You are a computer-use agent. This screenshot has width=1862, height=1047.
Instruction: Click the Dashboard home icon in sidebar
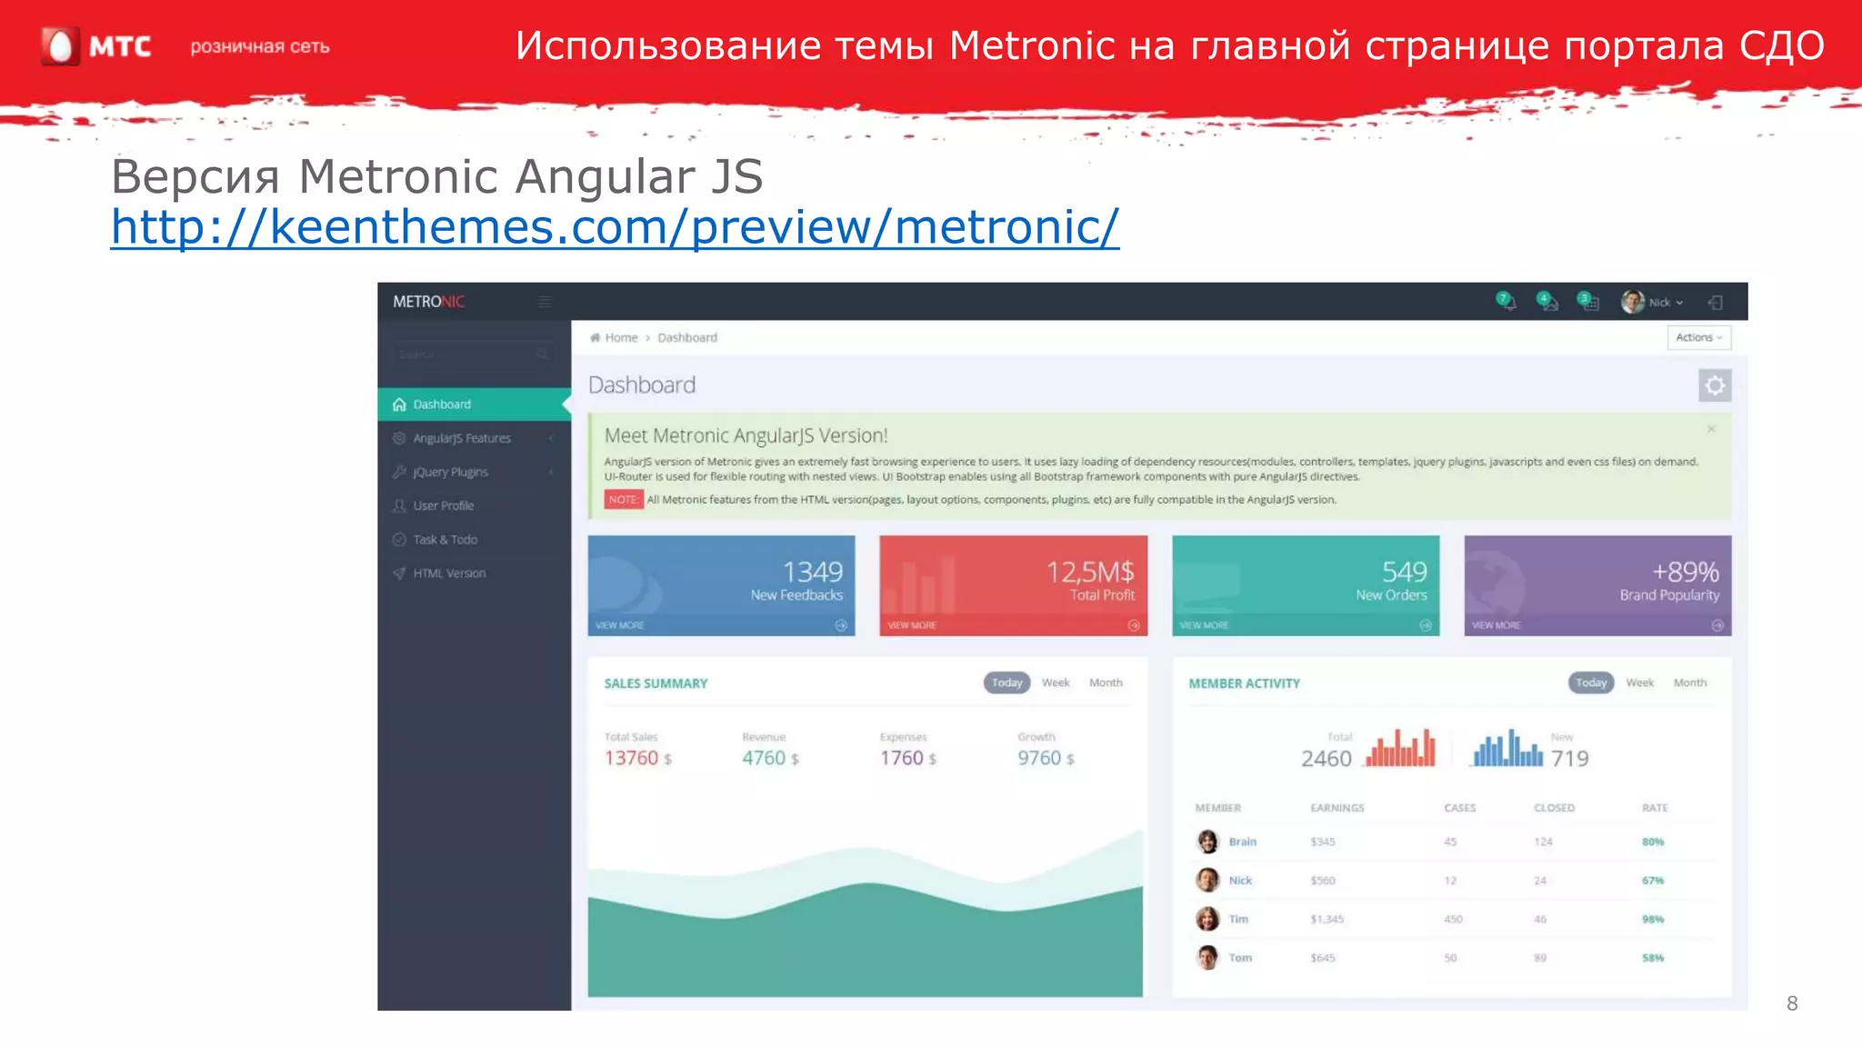point(399,404)
